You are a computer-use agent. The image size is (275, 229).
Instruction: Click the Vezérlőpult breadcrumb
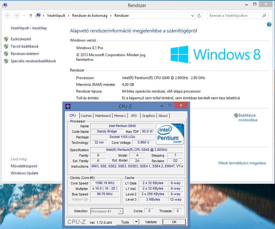click(56, 16)
